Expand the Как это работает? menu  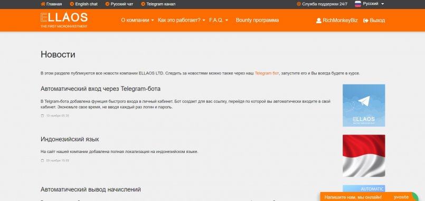[181, 21]
